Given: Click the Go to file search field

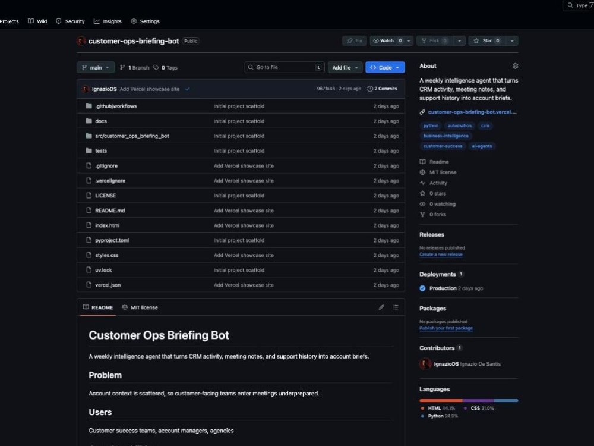Looking at the screenshot, I should tap(285, 68).
